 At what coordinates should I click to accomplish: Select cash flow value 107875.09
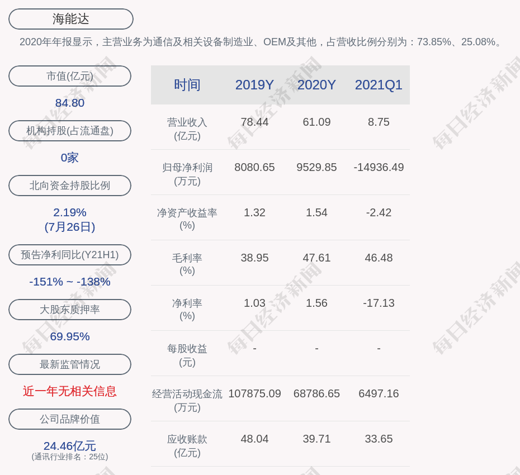(254, 394)
